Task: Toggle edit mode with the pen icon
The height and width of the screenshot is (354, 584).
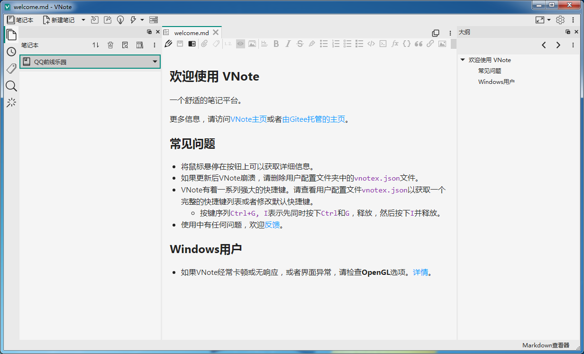Action: click(x=168, y=44)
